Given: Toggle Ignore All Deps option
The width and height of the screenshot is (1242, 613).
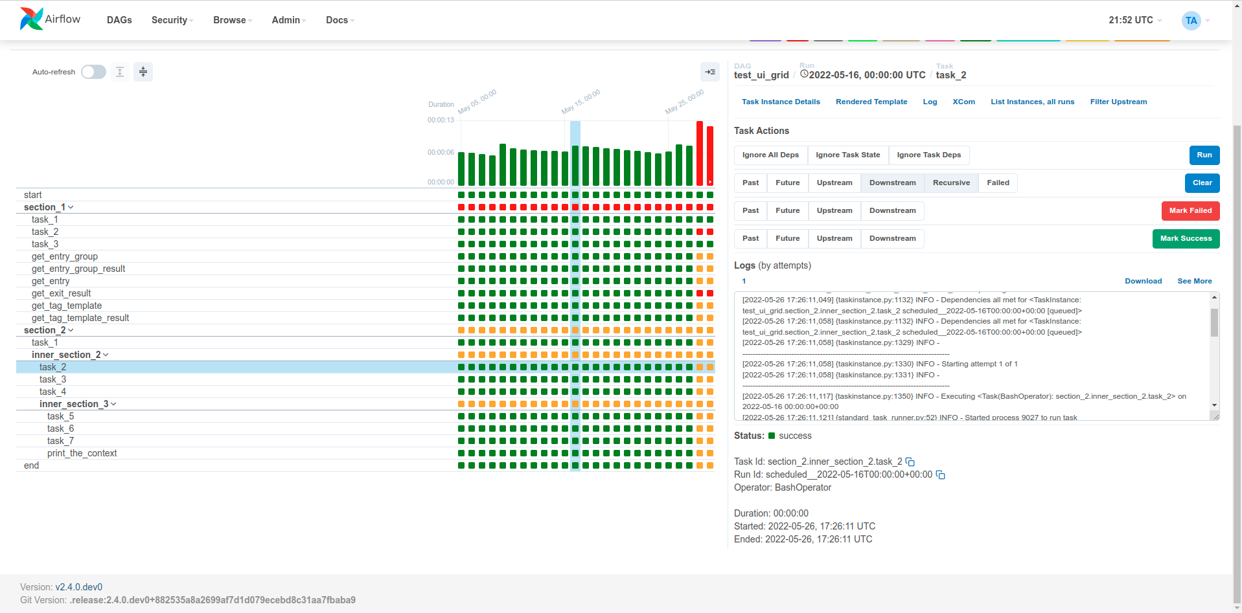Looking at the screenshot, I should click(x=770, y=155).
